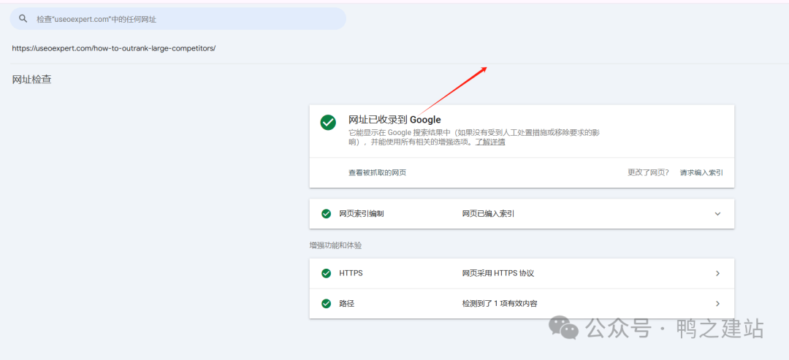789x360 pixels.
Task: Click the 网页采用 HTTPS 协议 text
Action: tap(498, 274)
